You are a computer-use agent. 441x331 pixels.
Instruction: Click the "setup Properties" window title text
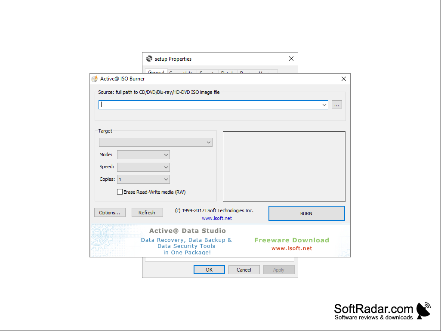[173, 59]
